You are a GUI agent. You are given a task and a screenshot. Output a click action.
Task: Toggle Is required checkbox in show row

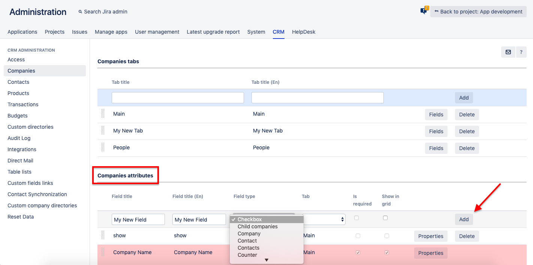pos(358,236)
